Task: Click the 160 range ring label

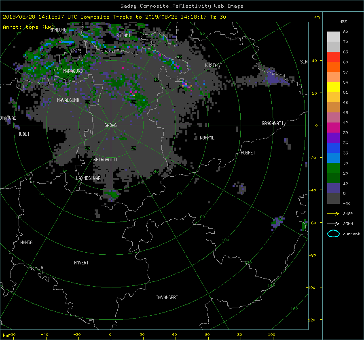Action: (x=294, y=309)
